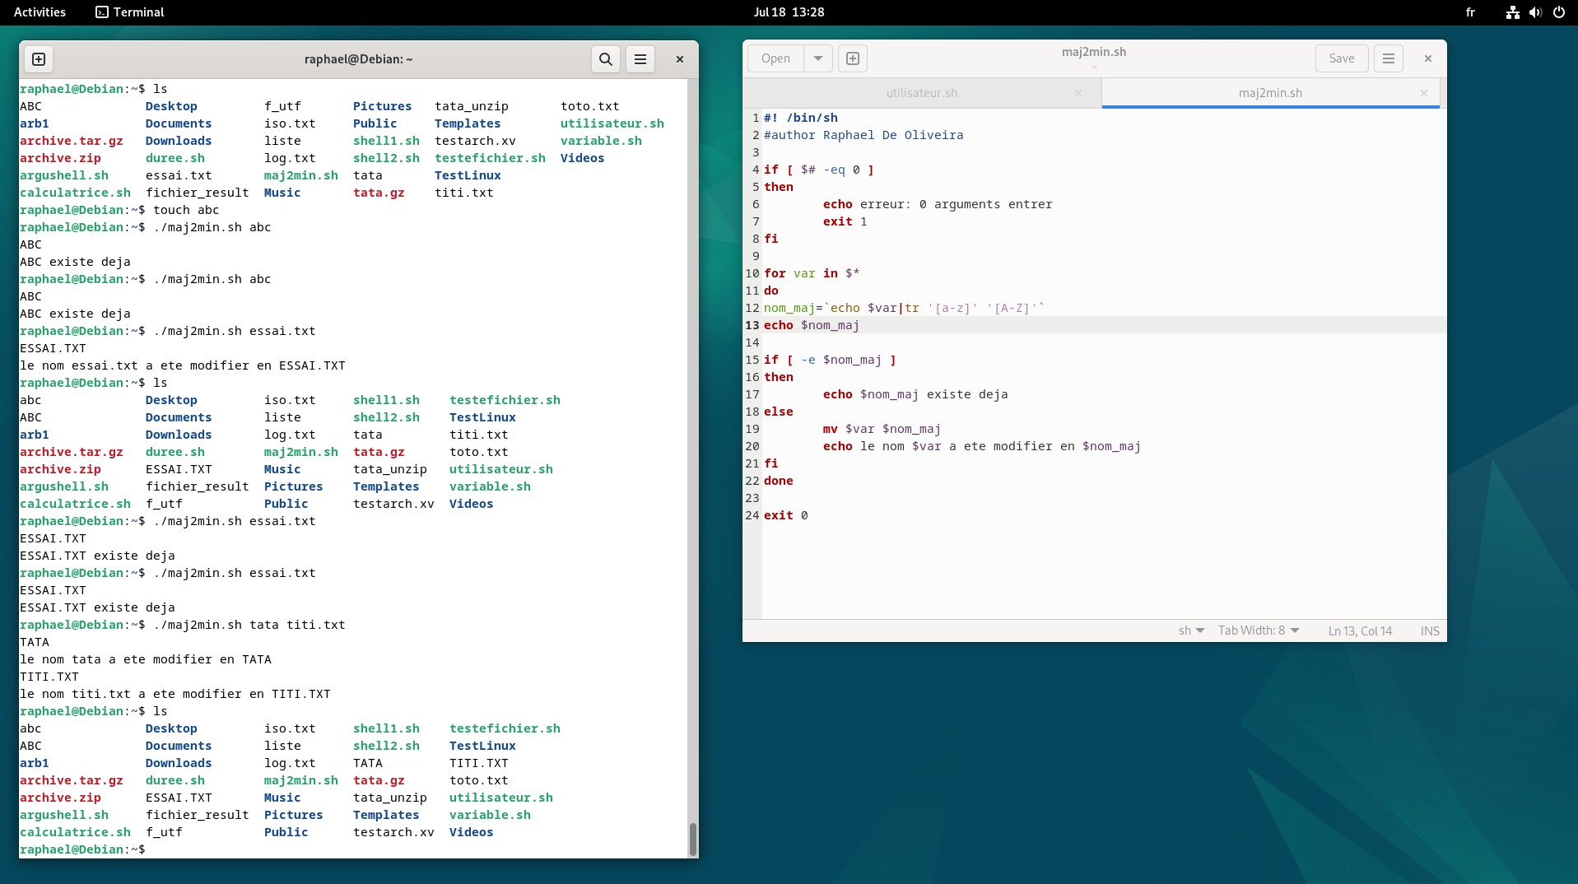Click the terminal vertical scrollbar
This screenshot has height=884, width=1578.
click(x=692, y=839)
